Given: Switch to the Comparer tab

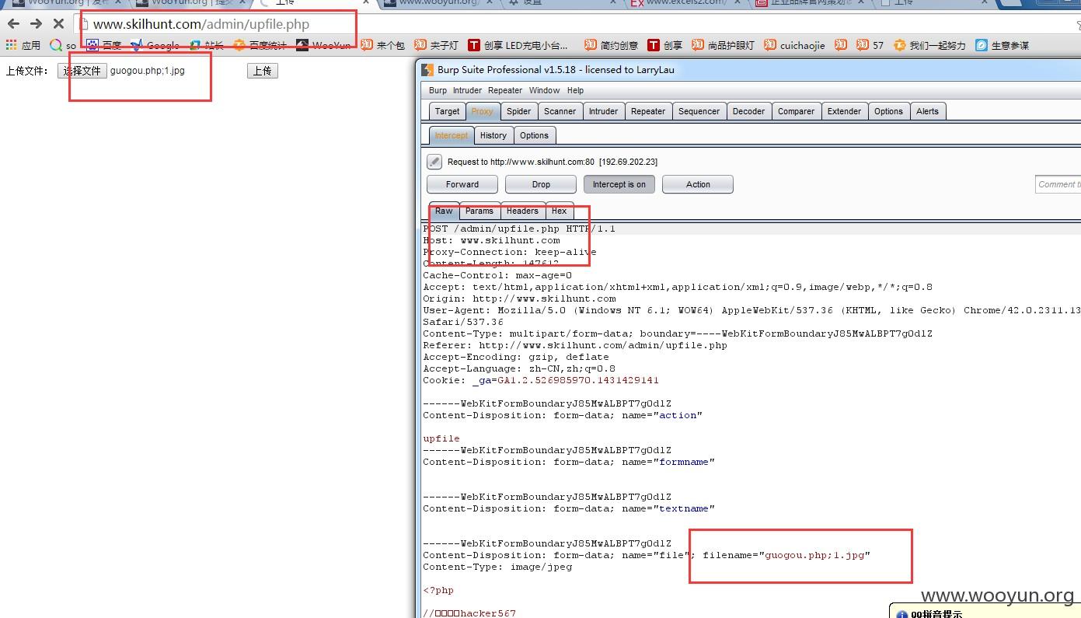Looking at the screenshot, I should [797, 111].
